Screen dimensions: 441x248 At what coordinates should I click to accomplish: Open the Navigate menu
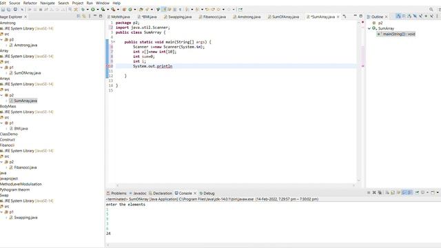(48, 3)
